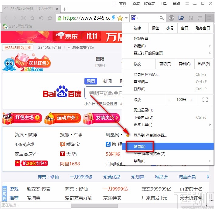215x209 pixels.
Task: Open 2345网址导航 bookmark
Action: tap(17, 26)
